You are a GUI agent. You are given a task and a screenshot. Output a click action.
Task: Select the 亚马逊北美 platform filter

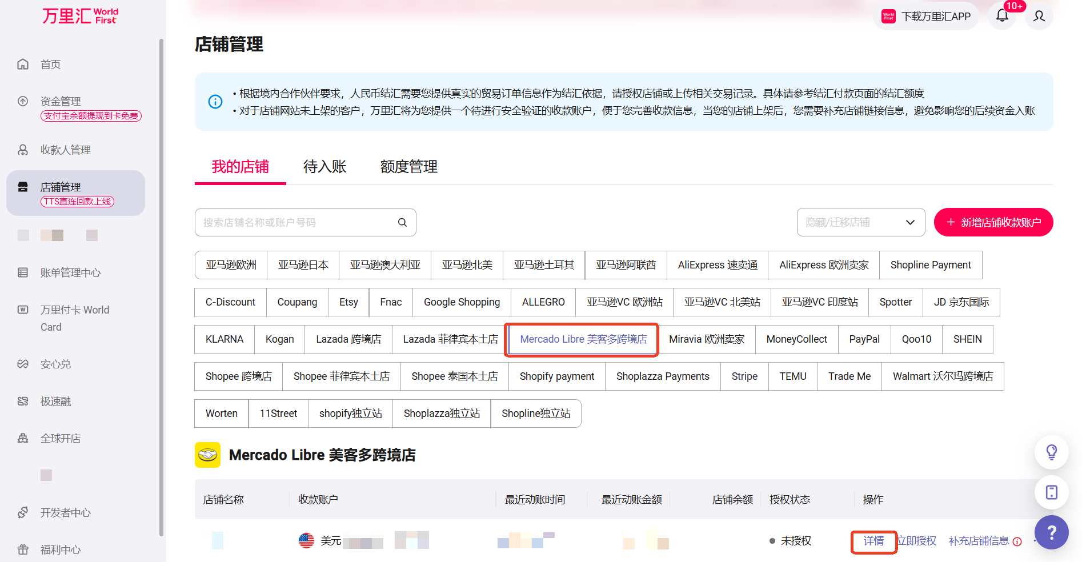click(467, 265)
